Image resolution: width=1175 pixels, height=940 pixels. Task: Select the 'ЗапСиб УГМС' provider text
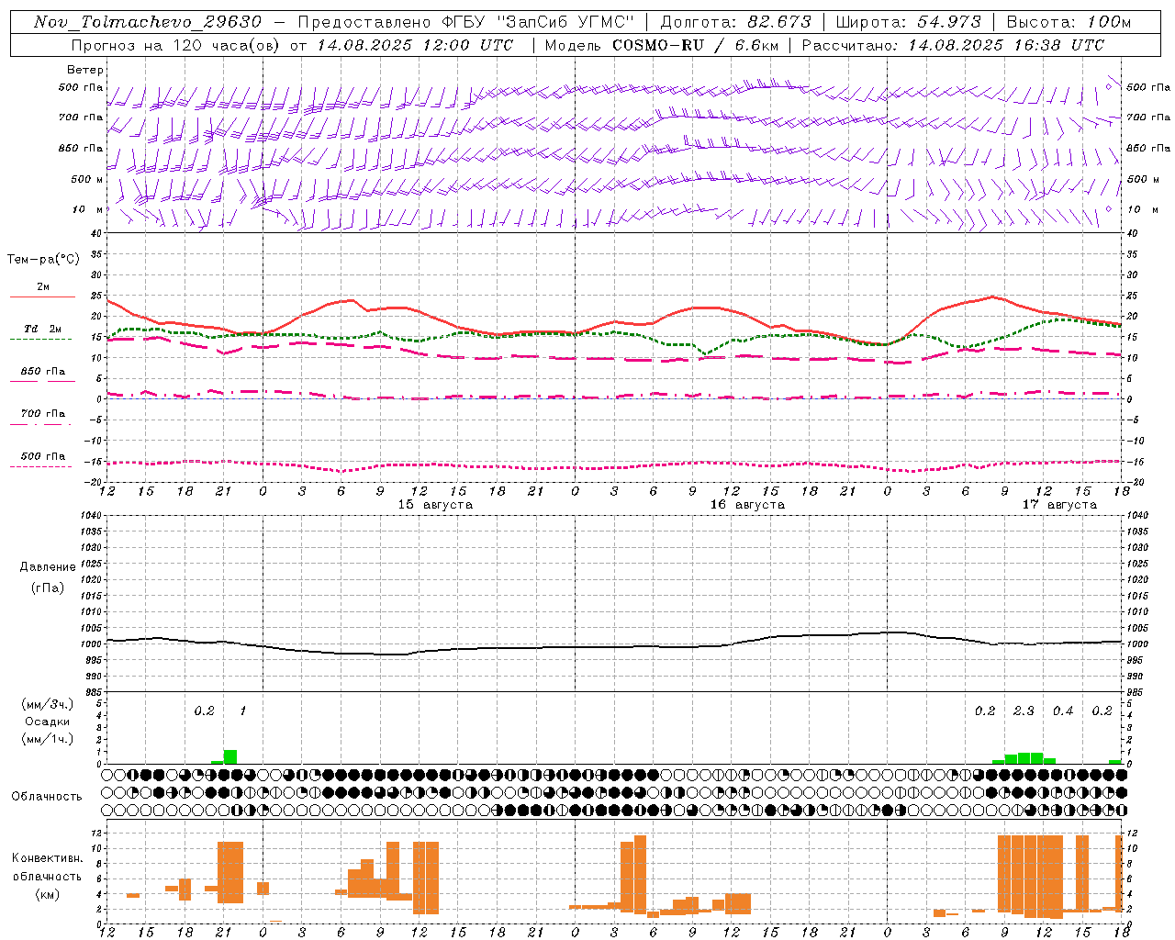(x=566, y=22)
